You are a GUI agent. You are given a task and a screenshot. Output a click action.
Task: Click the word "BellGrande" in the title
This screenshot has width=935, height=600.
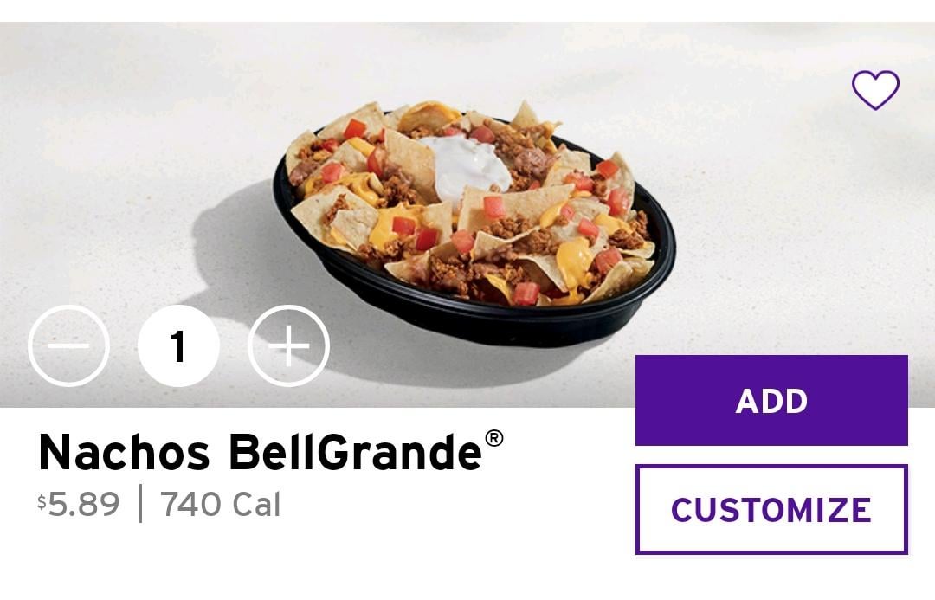(356, 452)
